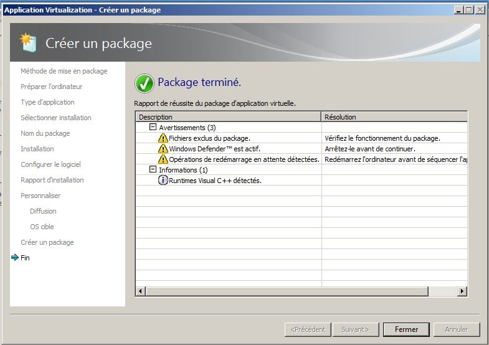Click the package wizard icon in header
The image size is (489, 345).
pyautogui.click(x=29, y=43)
